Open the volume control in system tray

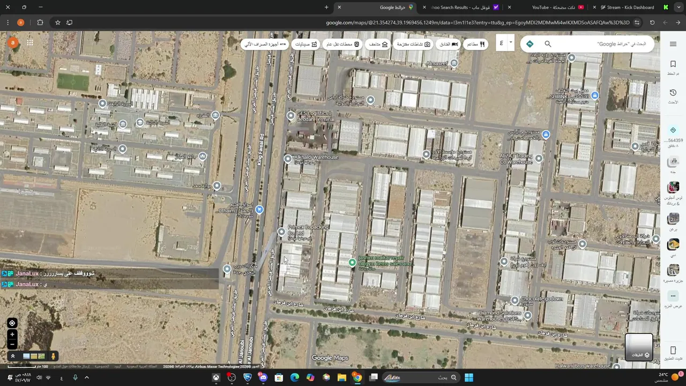39,377
